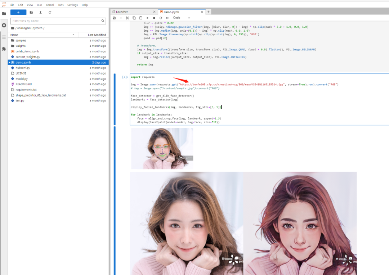The width and height of the screenshot is (389, 275).
Task: Save the notebook using the toolbar save icon
Action: point(114,18)
